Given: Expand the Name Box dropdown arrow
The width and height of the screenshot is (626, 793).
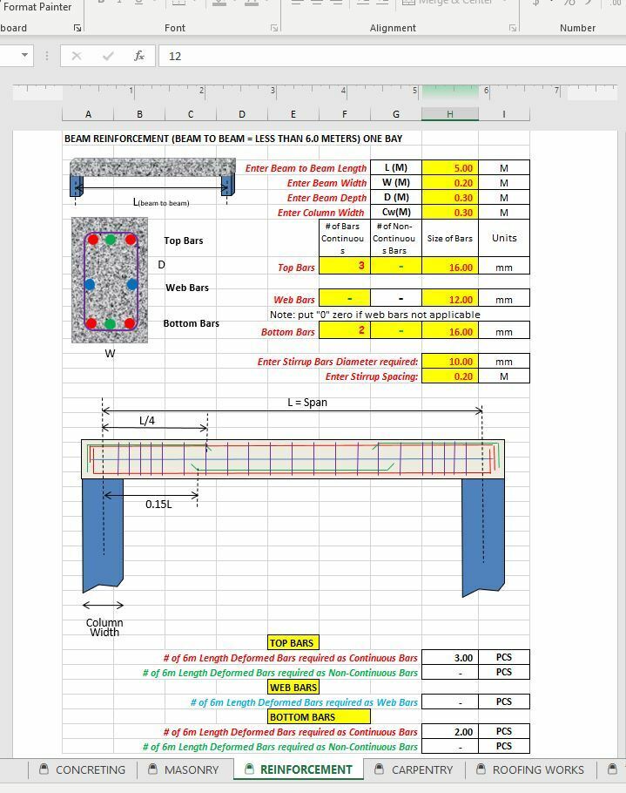Looking at the screenshot, I should (24, 55).
